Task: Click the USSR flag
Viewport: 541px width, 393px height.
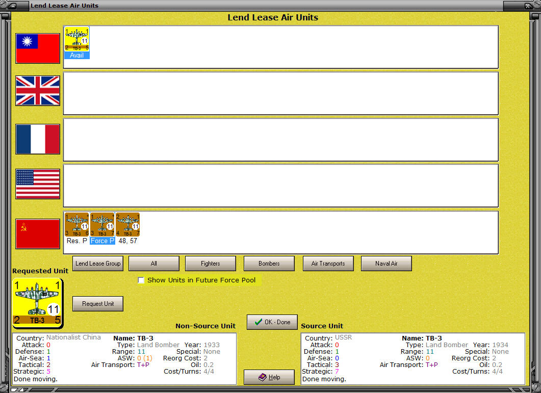Action: tap(38, 233)
